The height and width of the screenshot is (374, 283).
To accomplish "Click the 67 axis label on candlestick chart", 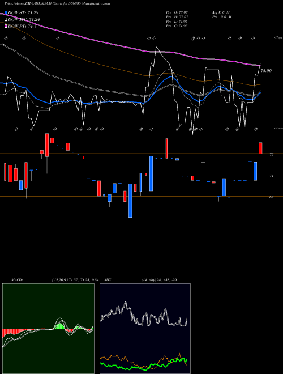I will [x=271, y=197].
